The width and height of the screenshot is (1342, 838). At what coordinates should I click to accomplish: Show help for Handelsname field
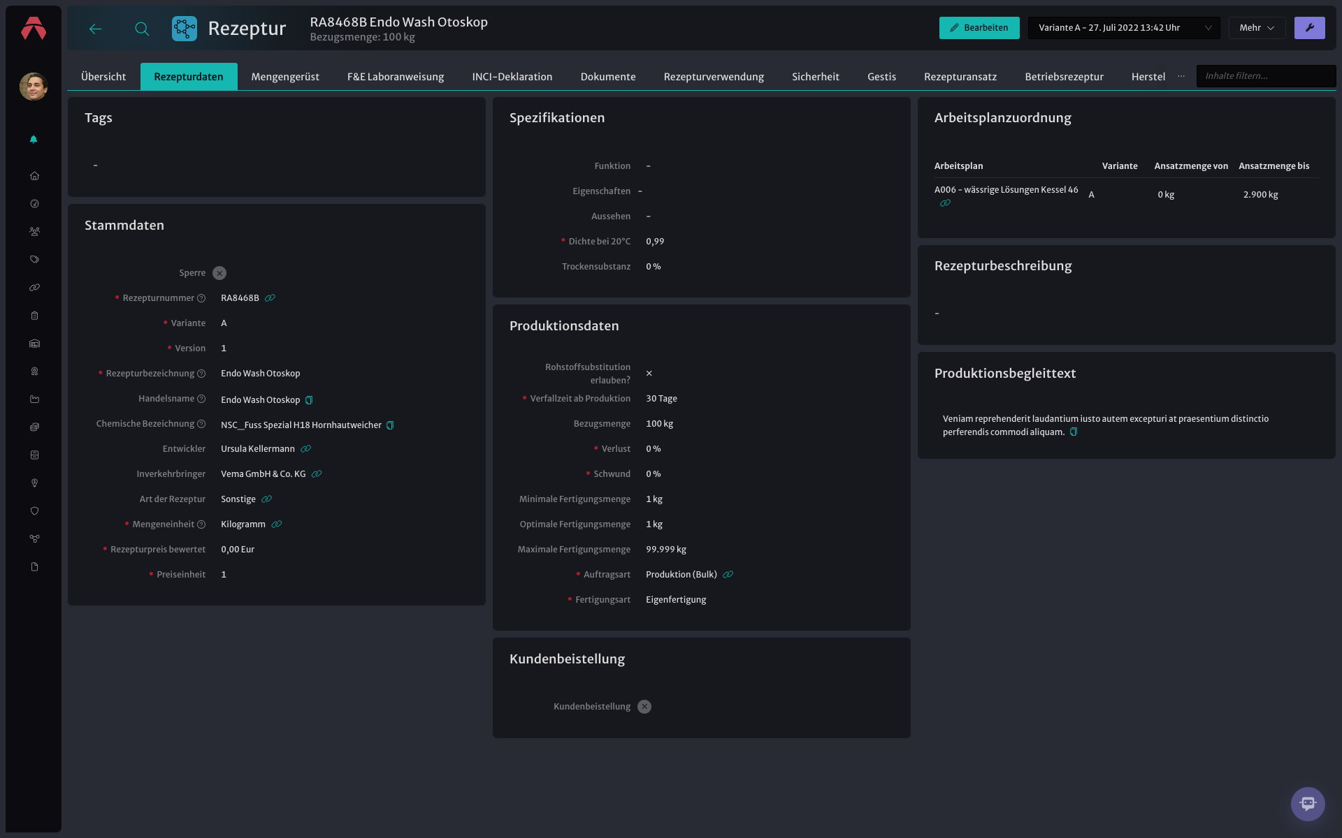[201, 399]
